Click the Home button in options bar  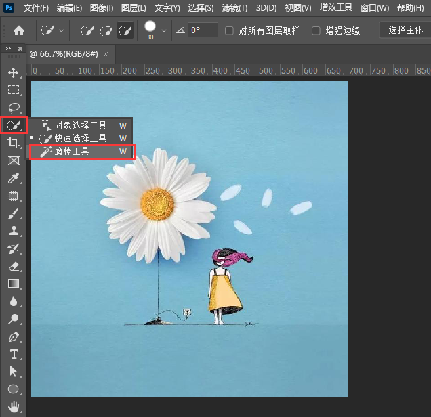[19, 30]
